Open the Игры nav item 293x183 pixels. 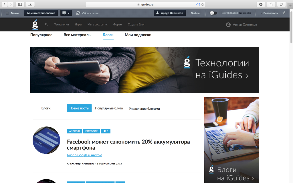[78, 24]
